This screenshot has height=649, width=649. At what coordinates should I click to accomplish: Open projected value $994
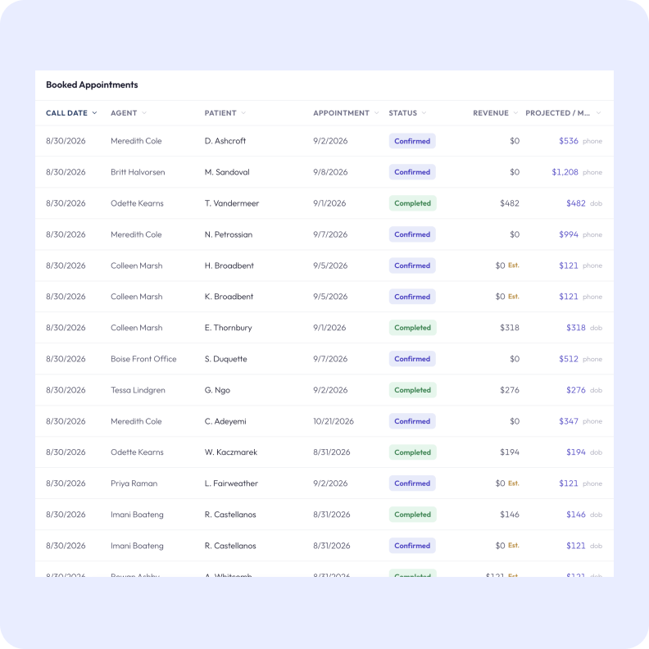569,234
